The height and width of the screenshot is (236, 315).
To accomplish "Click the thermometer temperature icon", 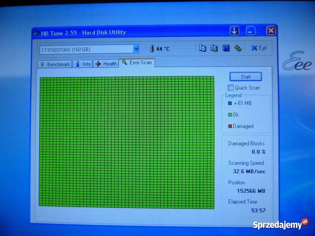I will (x=152, y=49).
